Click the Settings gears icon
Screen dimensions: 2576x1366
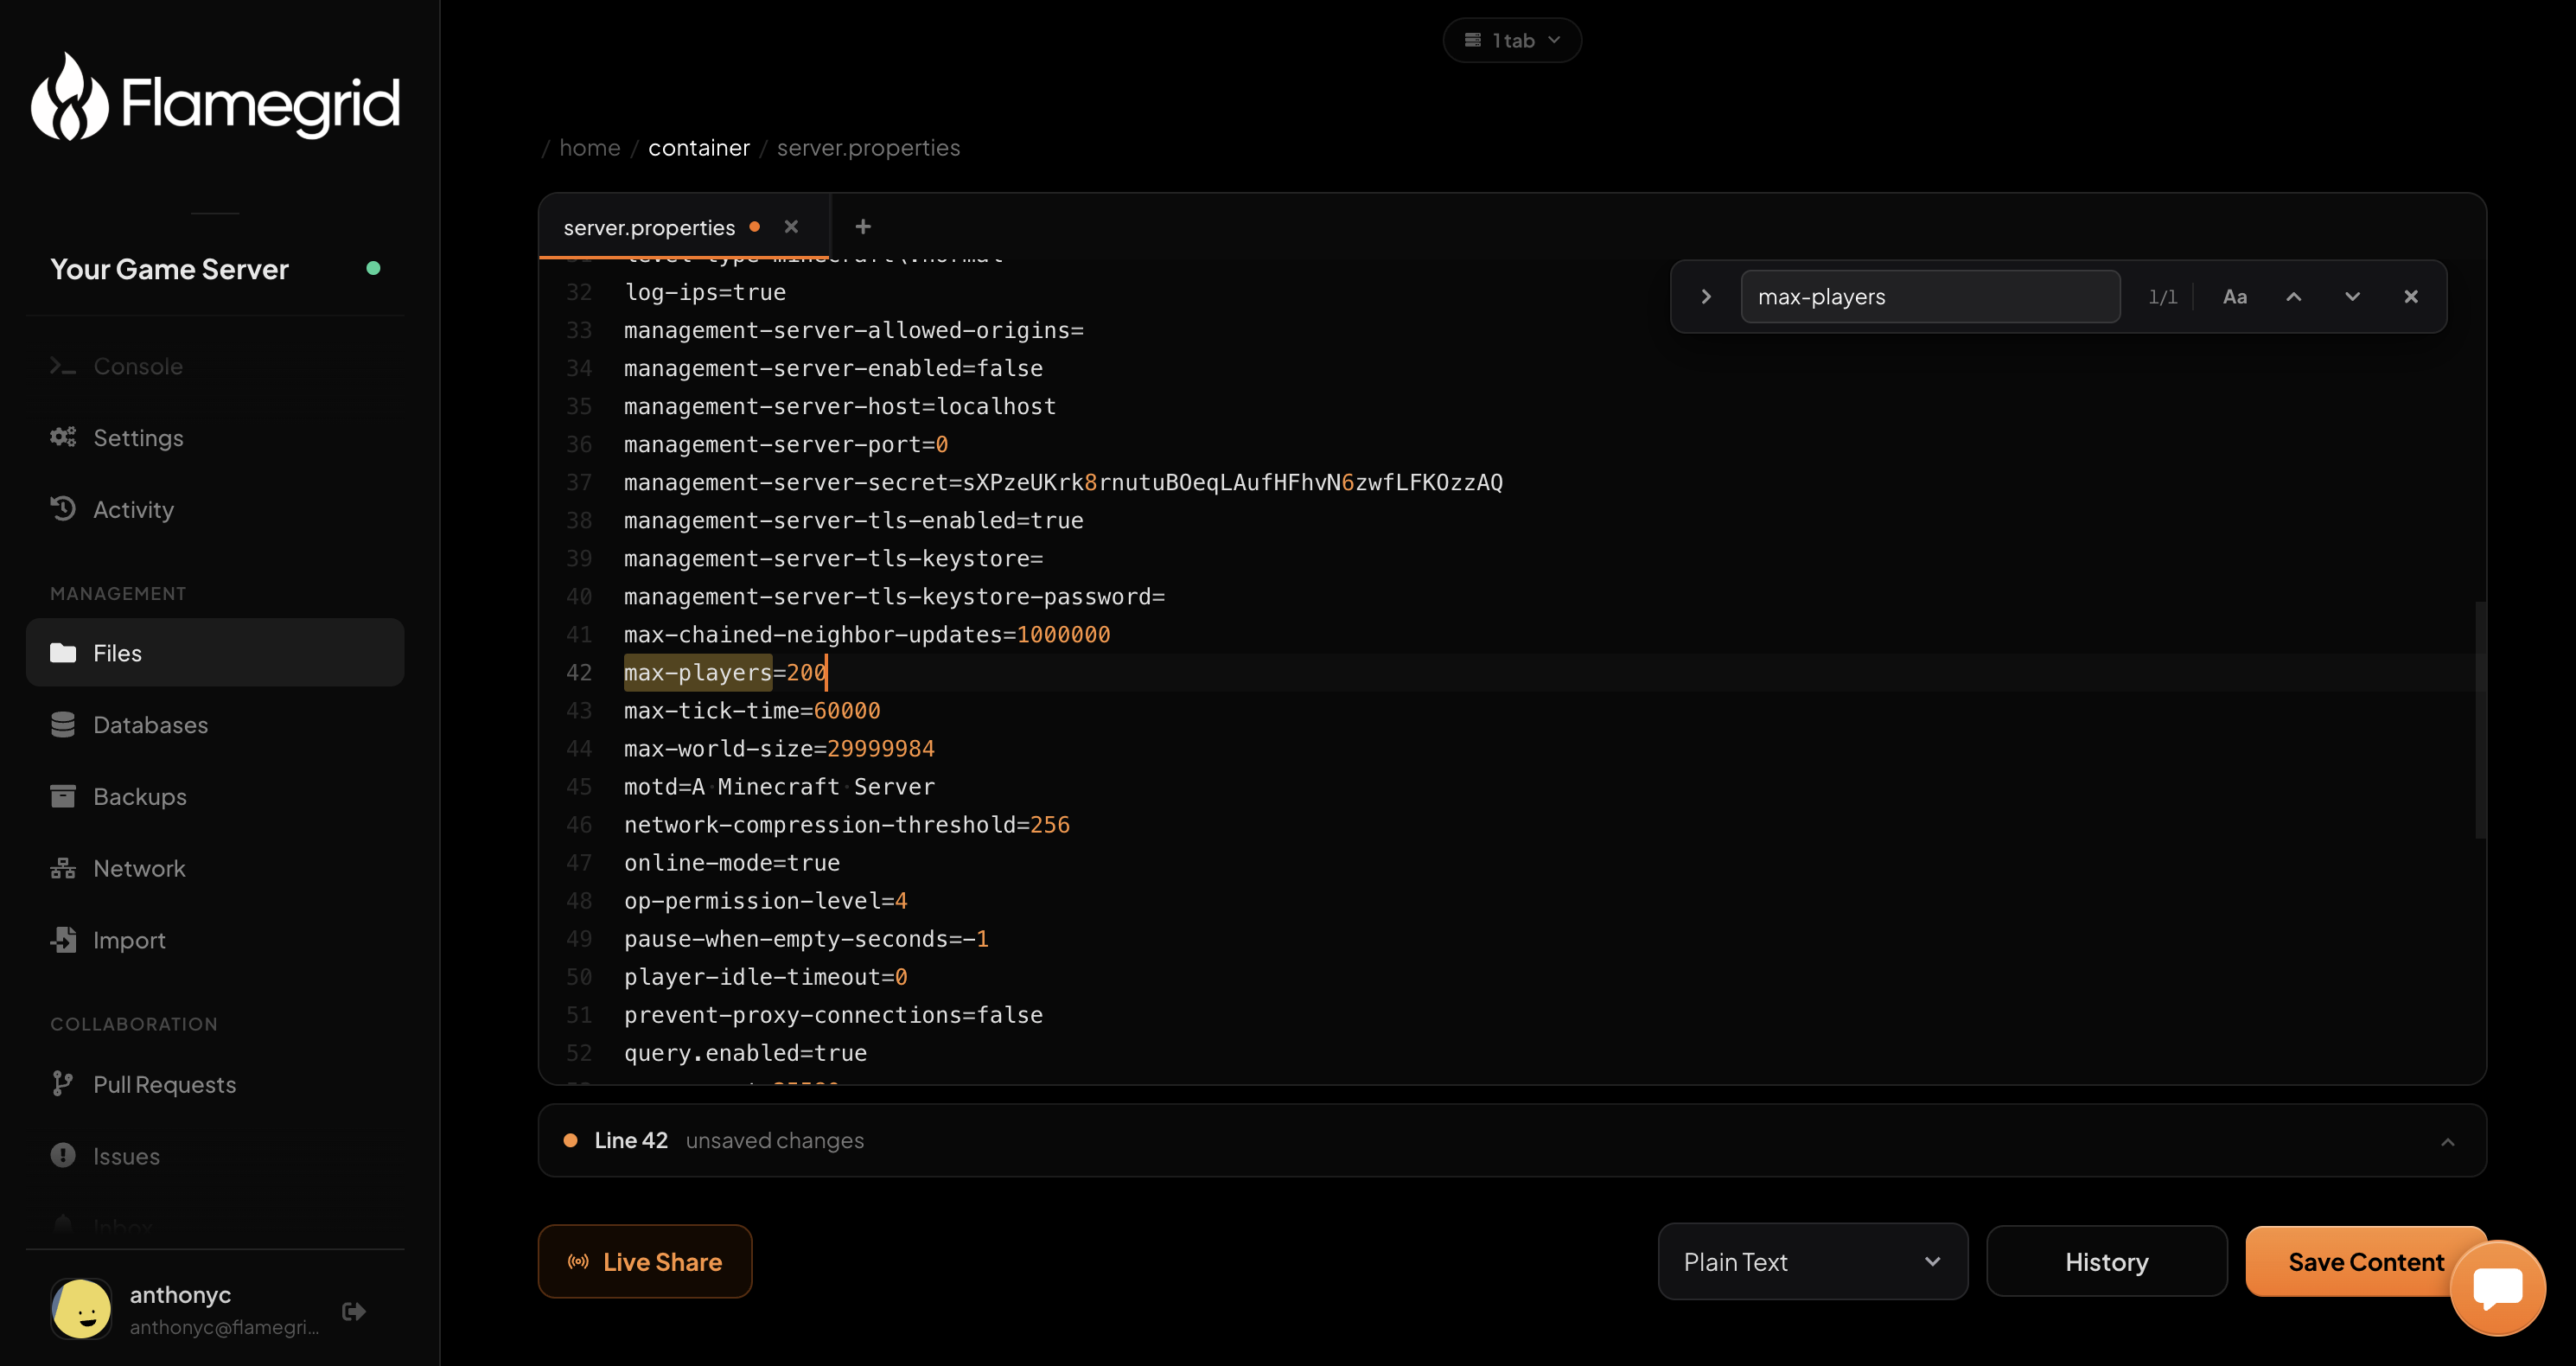point(63,438)
